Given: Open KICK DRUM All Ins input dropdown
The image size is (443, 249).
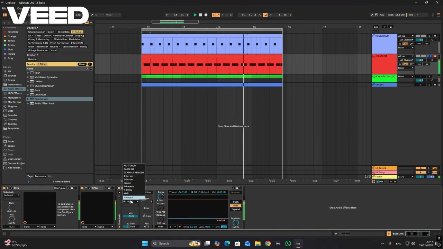Looking at the screenshot, I should tap(406, 36).
